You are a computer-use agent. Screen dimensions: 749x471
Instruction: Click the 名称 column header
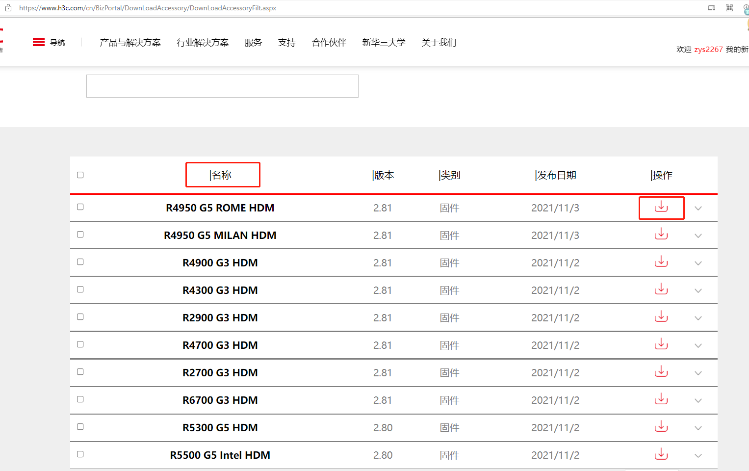coord(222,175)
